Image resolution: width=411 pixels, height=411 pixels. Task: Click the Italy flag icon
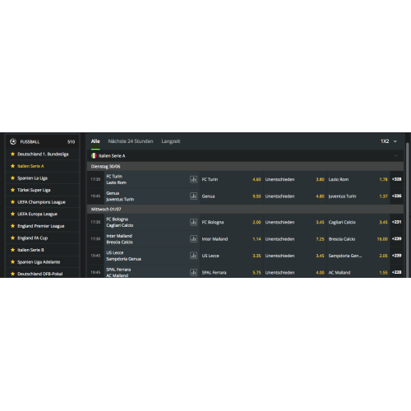tap(94, 155)
